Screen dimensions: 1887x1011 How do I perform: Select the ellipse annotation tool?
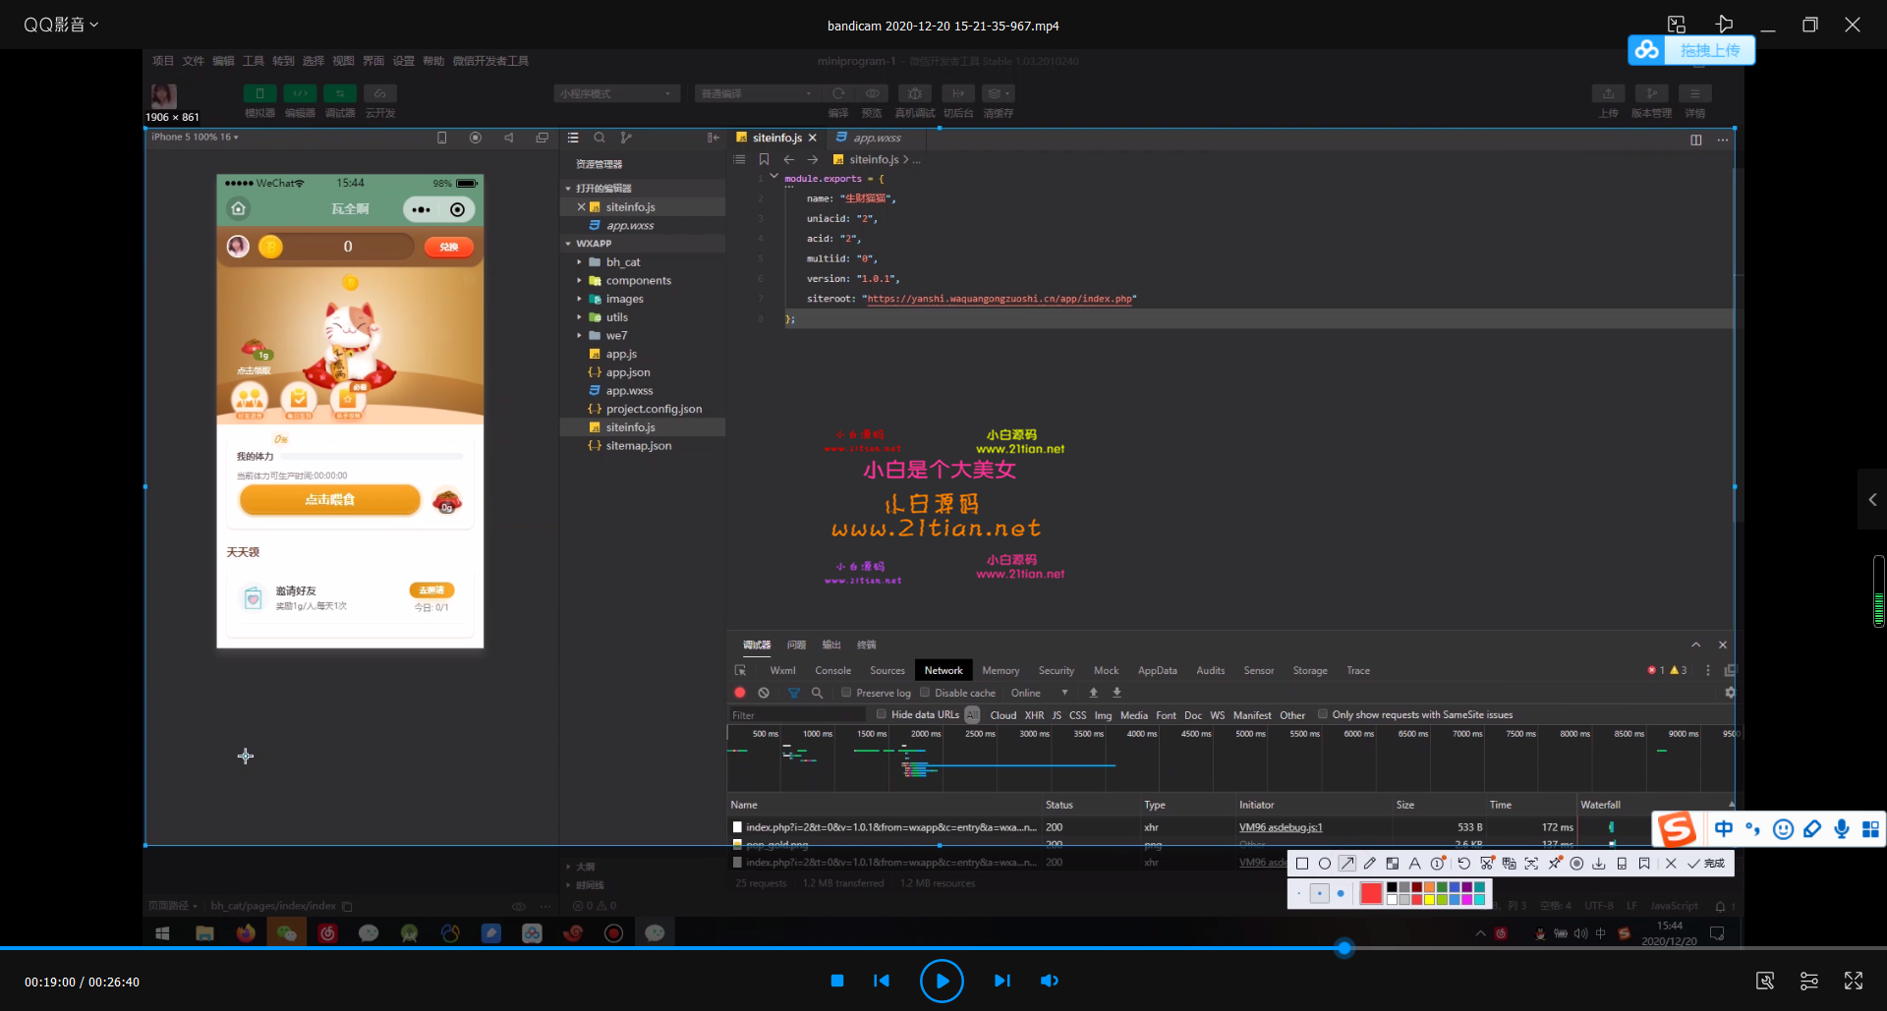tap(1325, 864)
